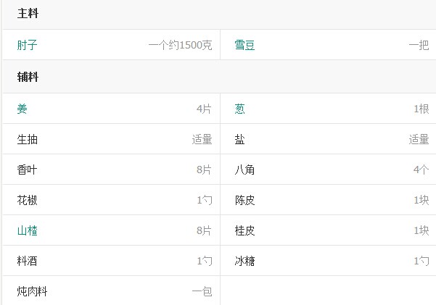436x305 pixels.
Task: Open the 肘子 ingredient link
Action: (28, 46)
